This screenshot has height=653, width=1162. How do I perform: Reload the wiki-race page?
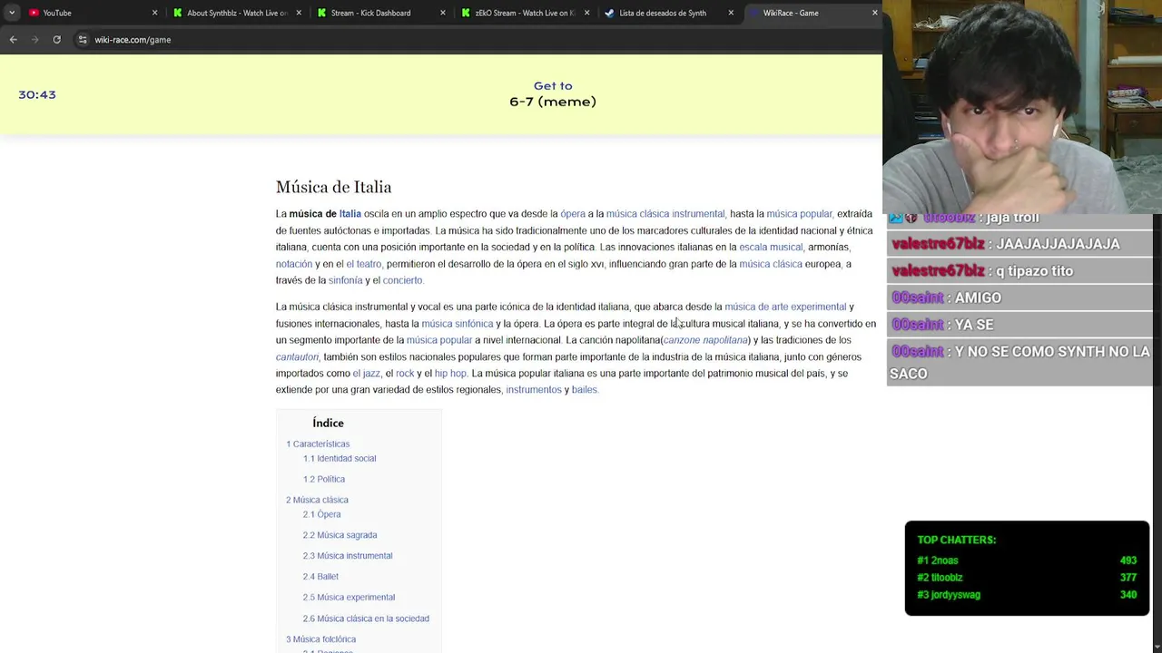pyautogui.click(x=56, y=40)
